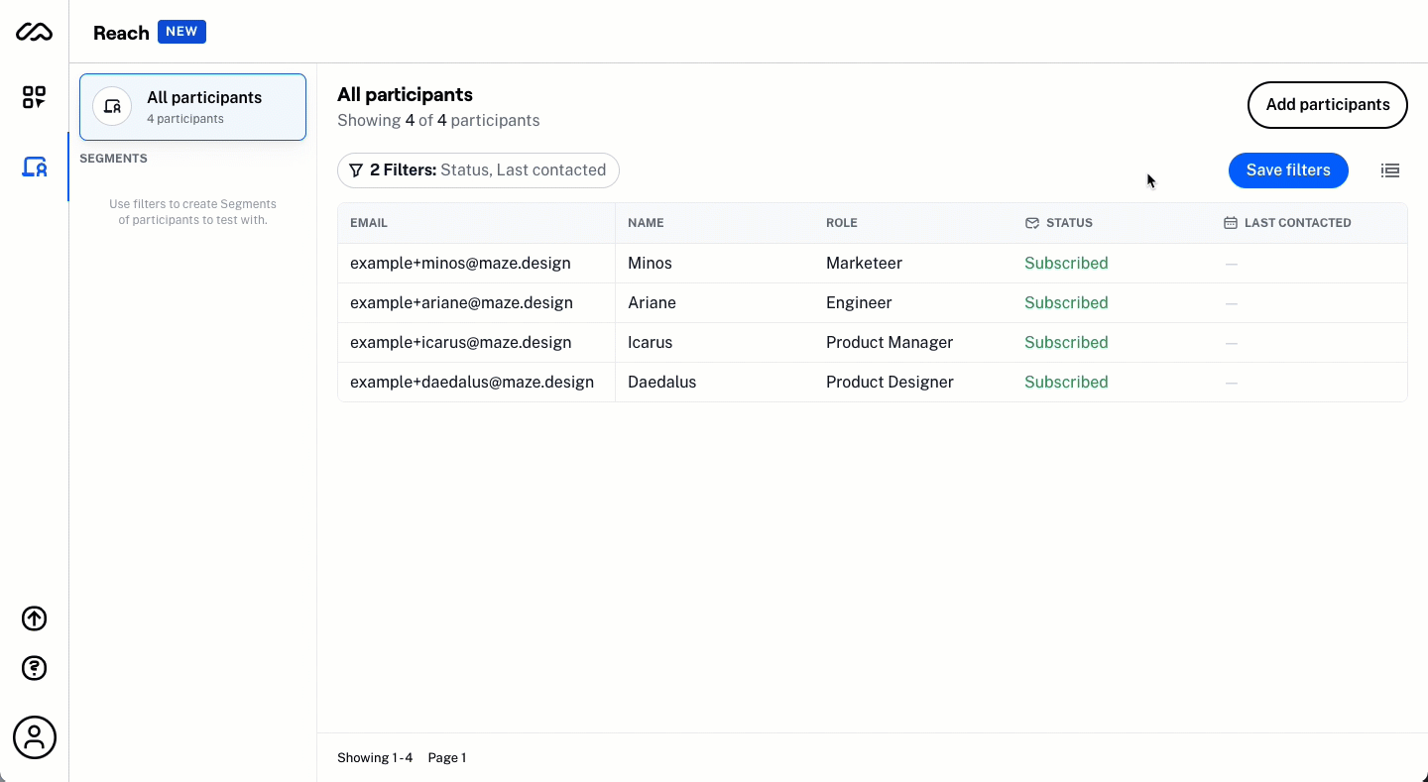1428x782 pixels.
Task: Open the user profile avatar icon
Action: click(x=34, y=737)
